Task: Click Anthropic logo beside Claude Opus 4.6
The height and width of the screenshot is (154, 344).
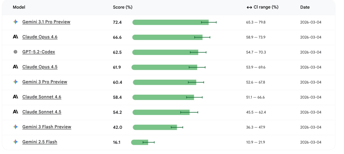Action: pos(15,37)
